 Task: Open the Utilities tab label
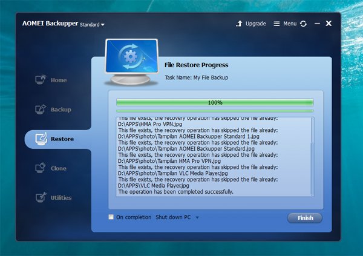[x=61, y=198]
